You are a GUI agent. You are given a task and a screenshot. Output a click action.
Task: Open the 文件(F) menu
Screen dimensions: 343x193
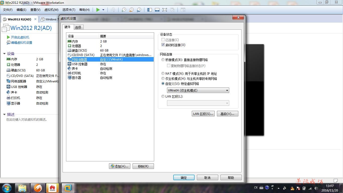coord(8,10)
